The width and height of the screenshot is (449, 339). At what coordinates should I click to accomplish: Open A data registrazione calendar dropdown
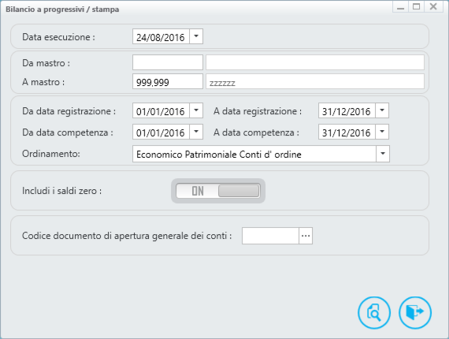[382, 110]
